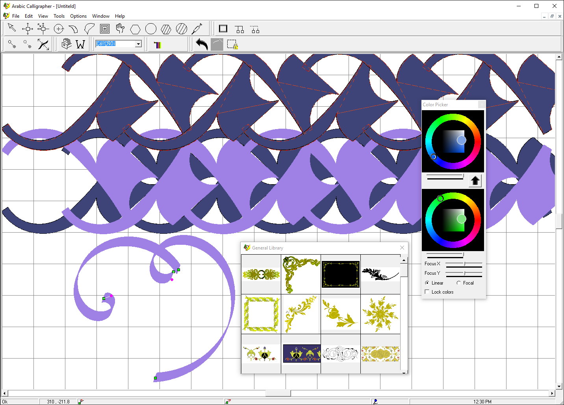Open the Help menu
The image size is (564, 405).
click(120, 16)
